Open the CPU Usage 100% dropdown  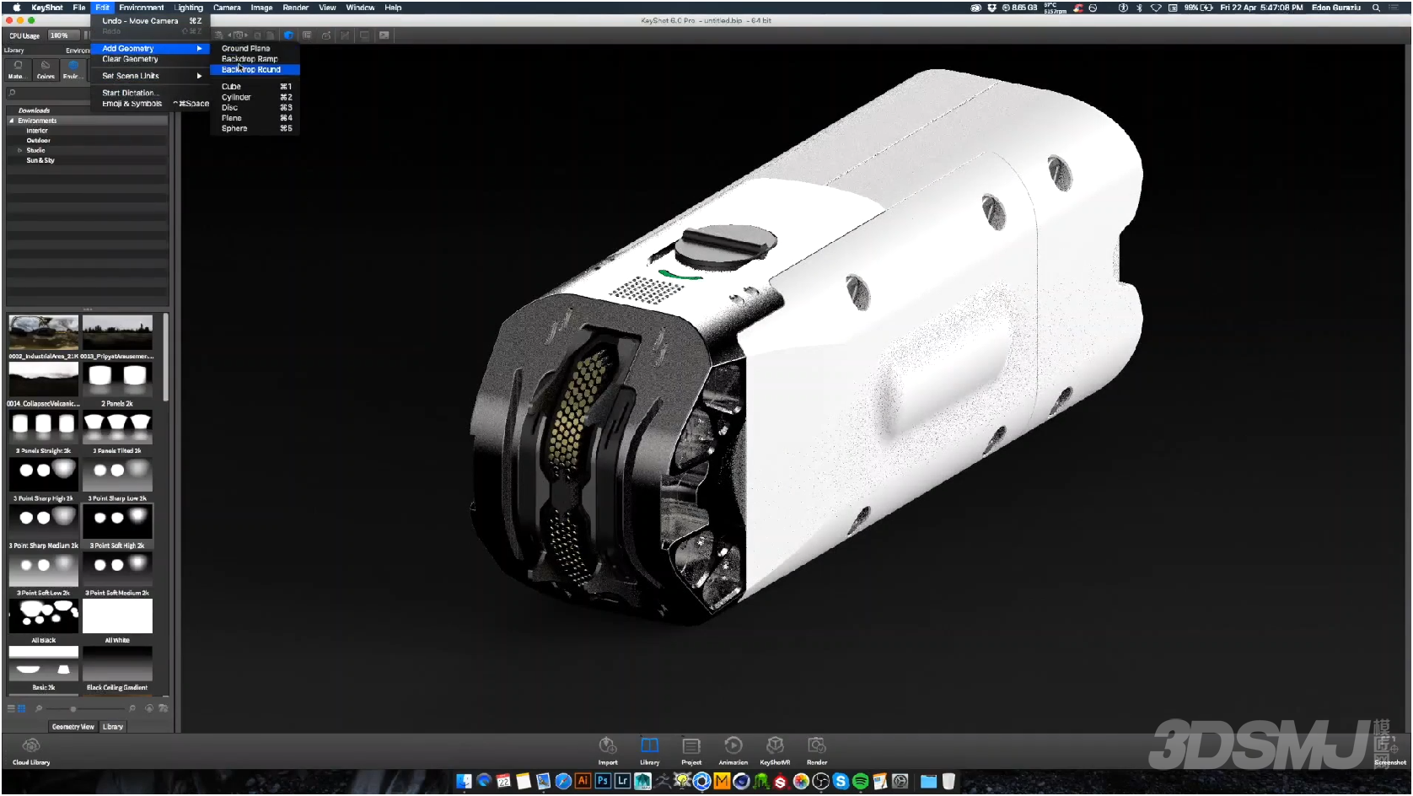pos(62,35)
